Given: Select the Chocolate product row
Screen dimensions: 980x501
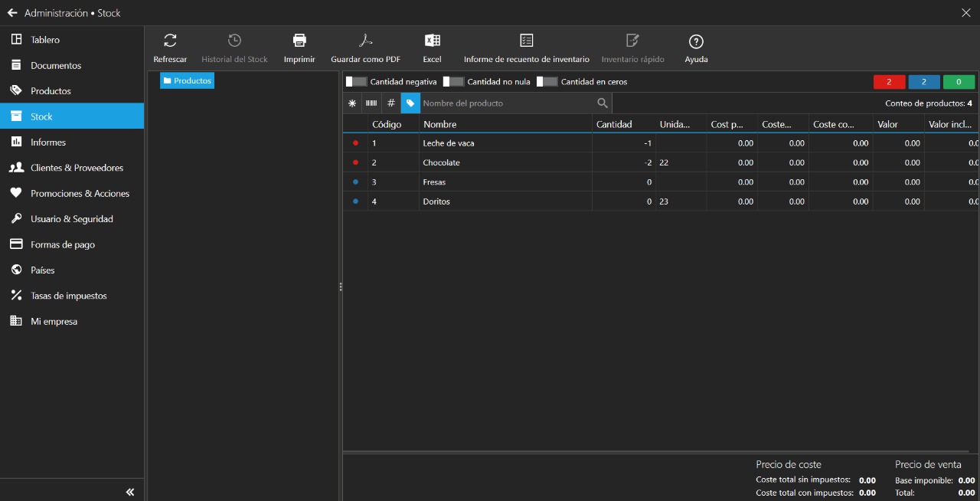Looking at the screenshot, I should 661,162.
